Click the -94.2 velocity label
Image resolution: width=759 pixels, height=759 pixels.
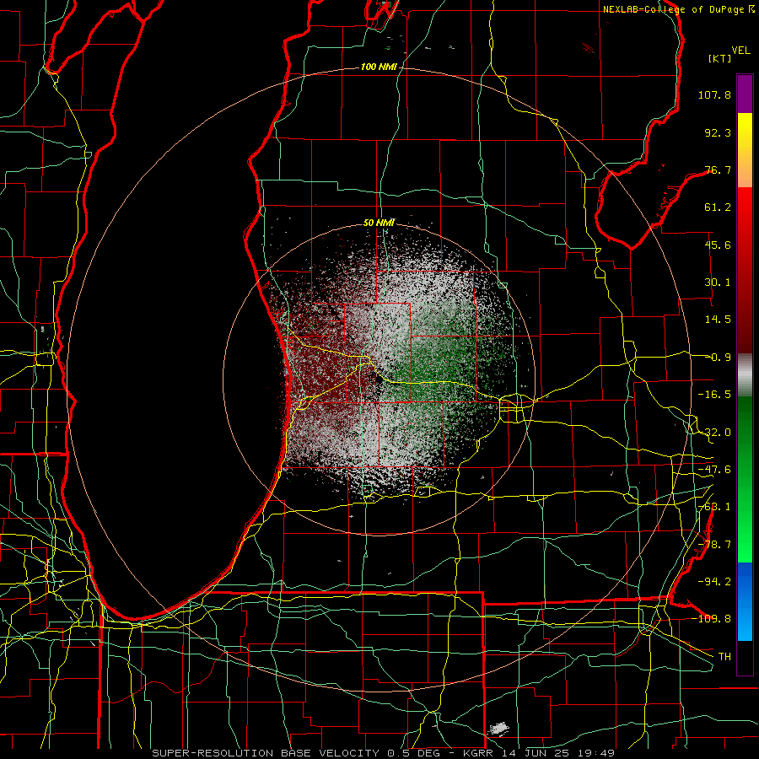click(714, 581)
